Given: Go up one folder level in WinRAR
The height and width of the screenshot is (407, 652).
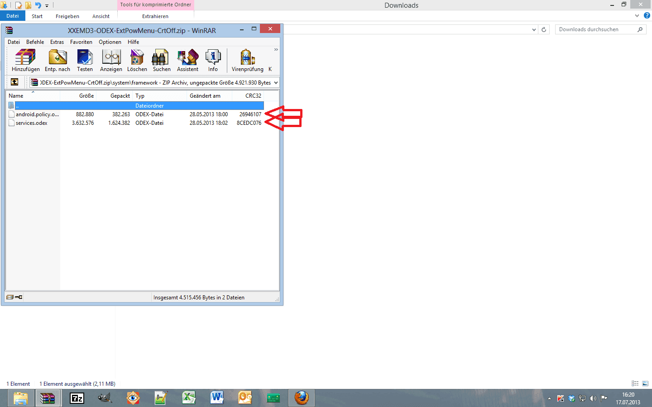Looking at the screenshot, I should (x=14, y=82).
